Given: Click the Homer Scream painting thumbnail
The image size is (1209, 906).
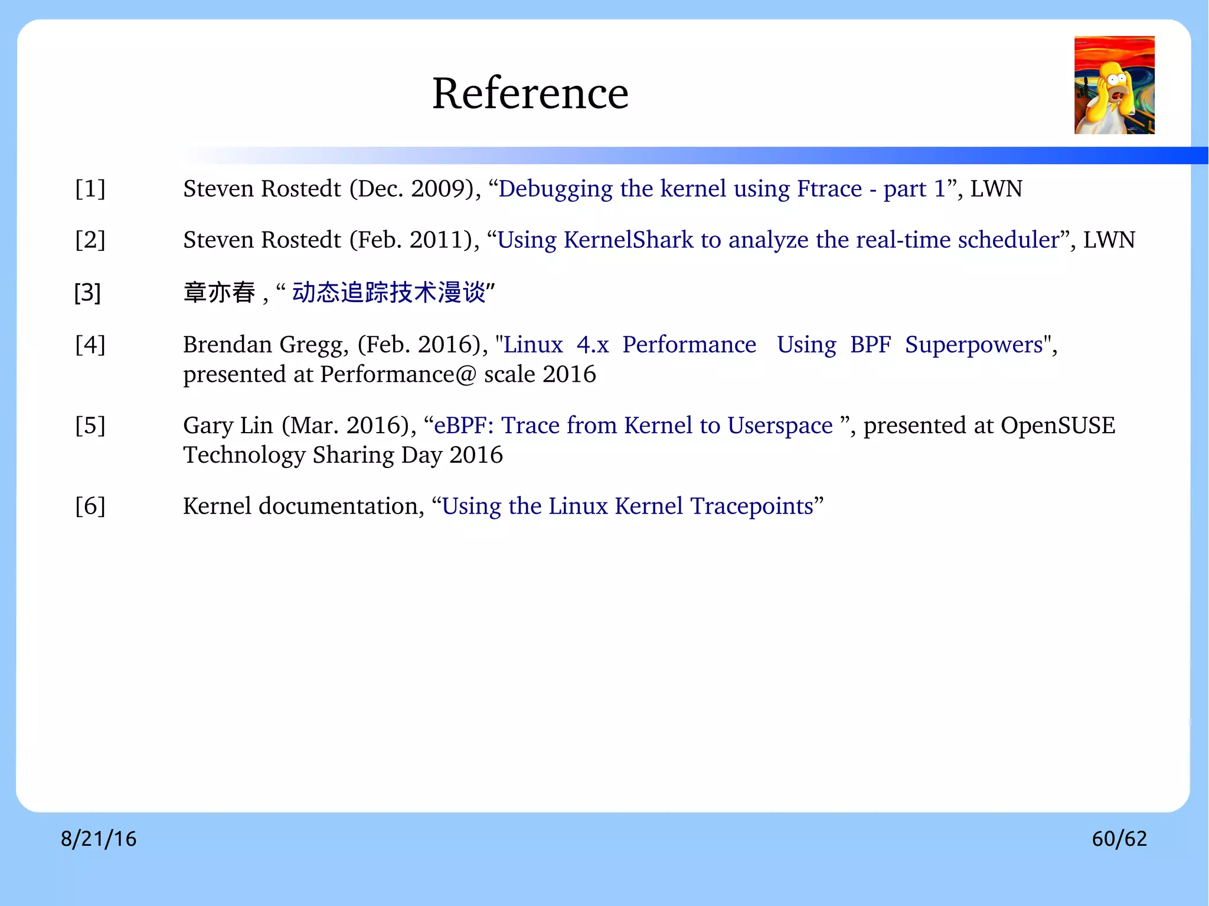Looking at the screenshot, I should pyautogui.click(x=1114, y=85).
